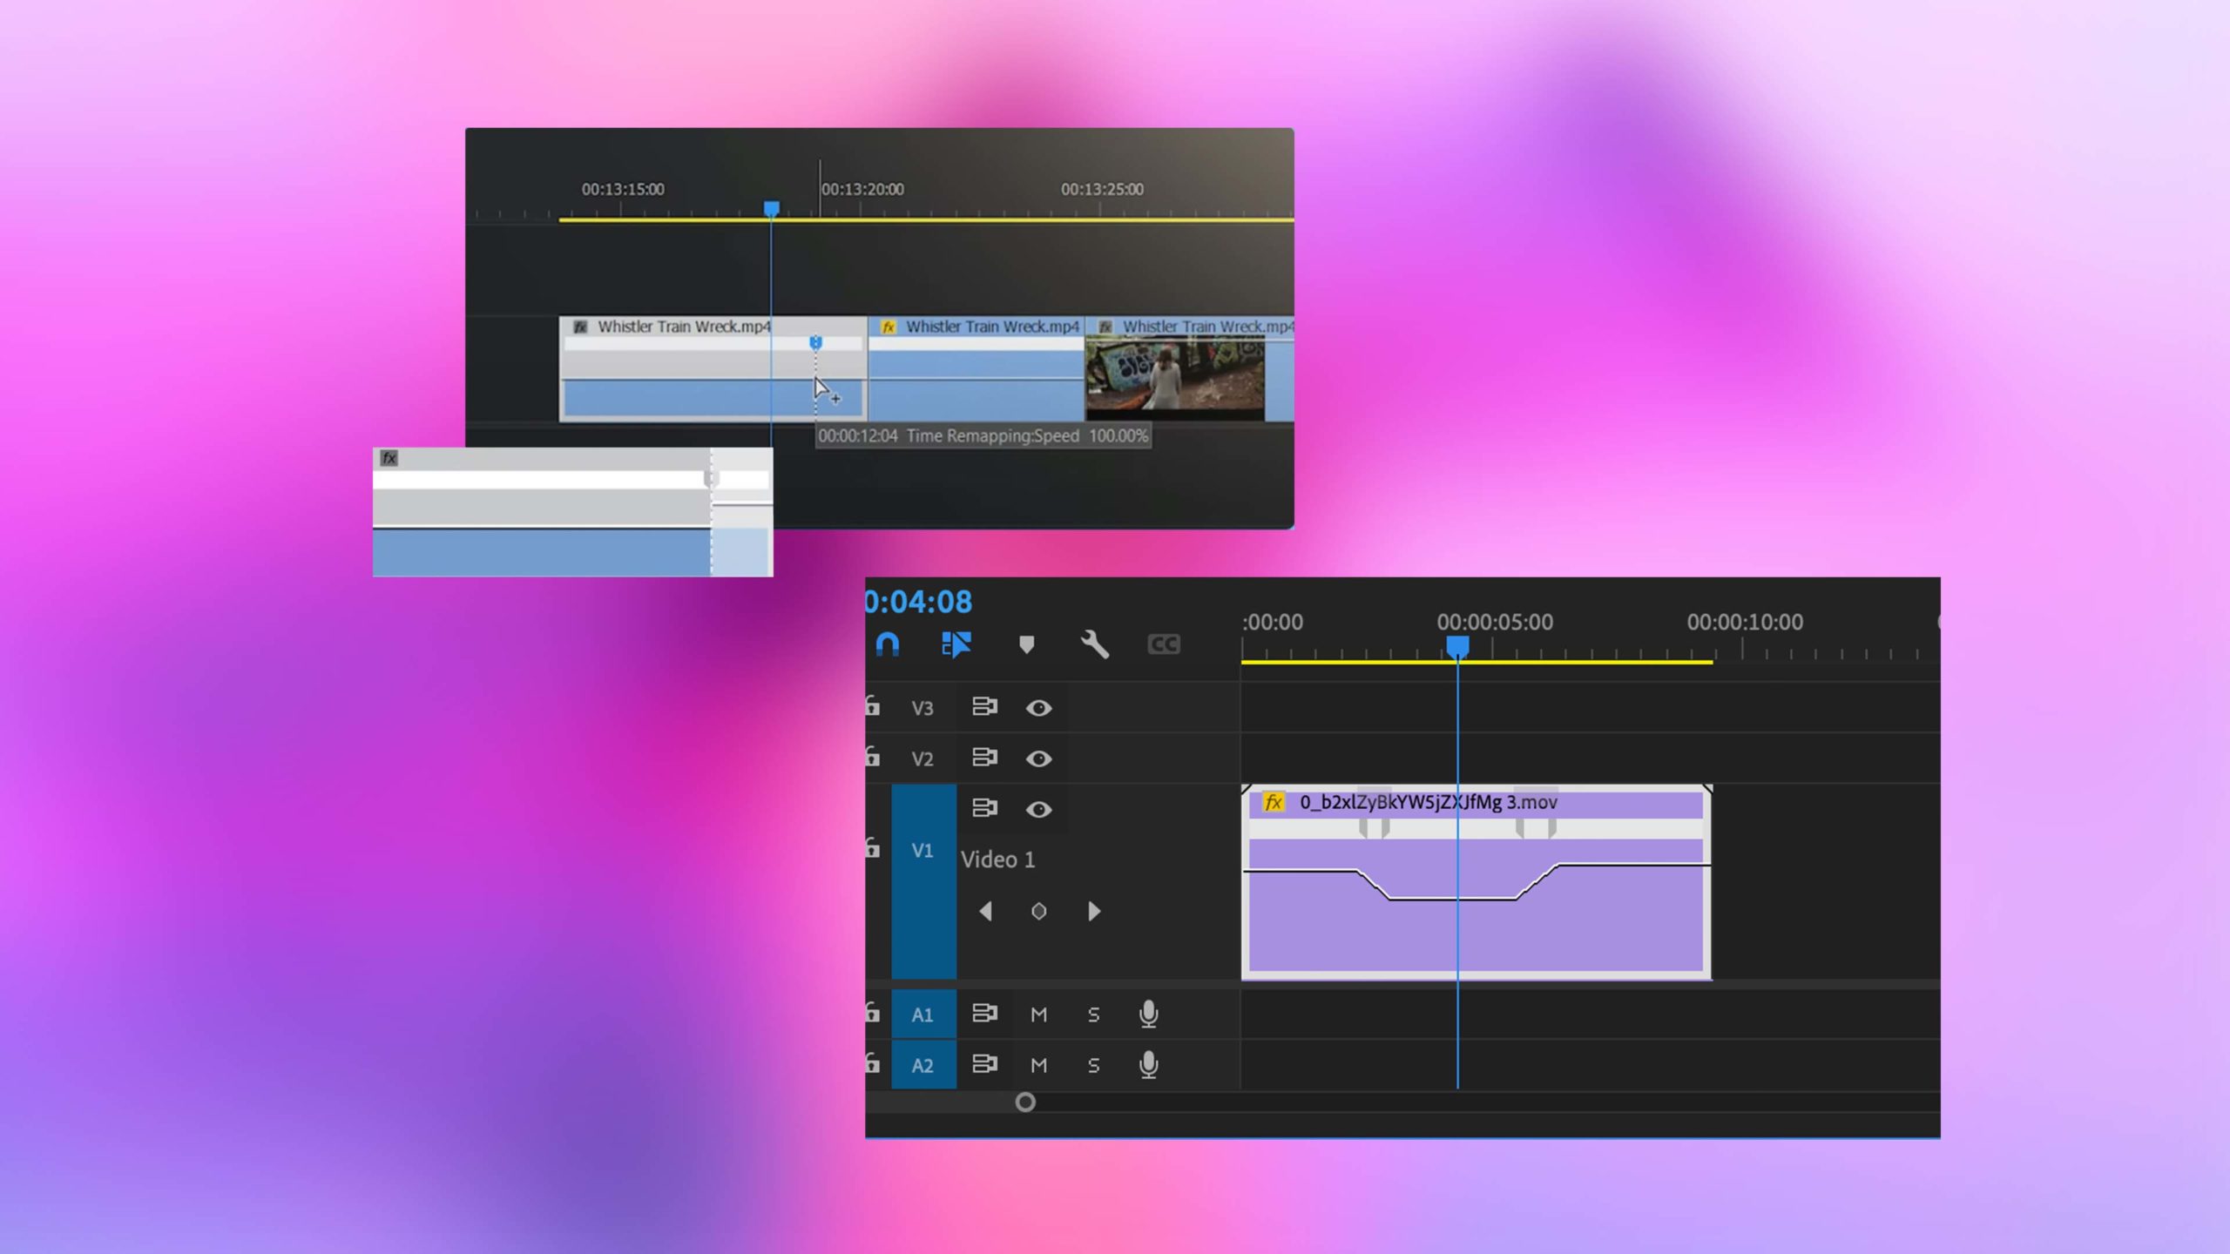The height and width of the screenshot is (1254, 2230).
Task: Target the V2 track header
Action: point(922,758)
